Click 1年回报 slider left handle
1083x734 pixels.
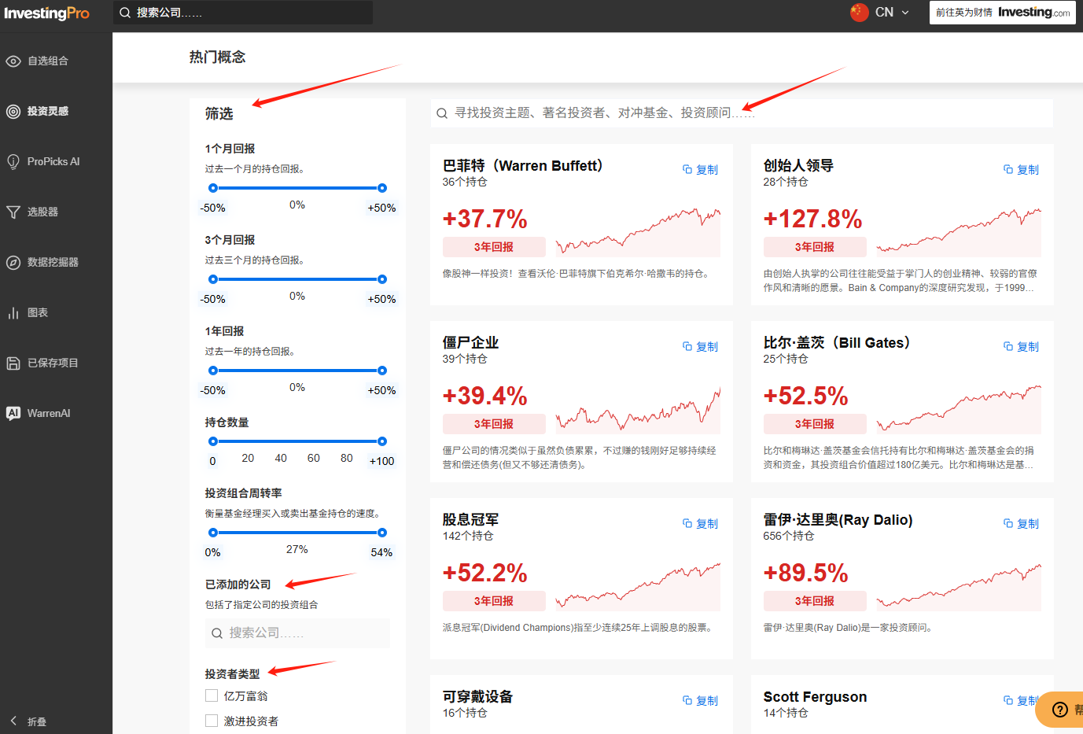(x=213, y=371)
